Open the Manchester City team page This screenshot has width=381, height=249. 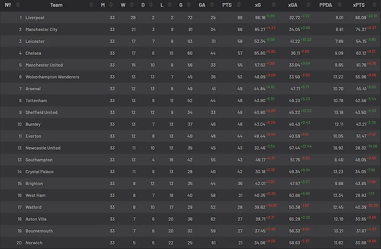point(41,30)
